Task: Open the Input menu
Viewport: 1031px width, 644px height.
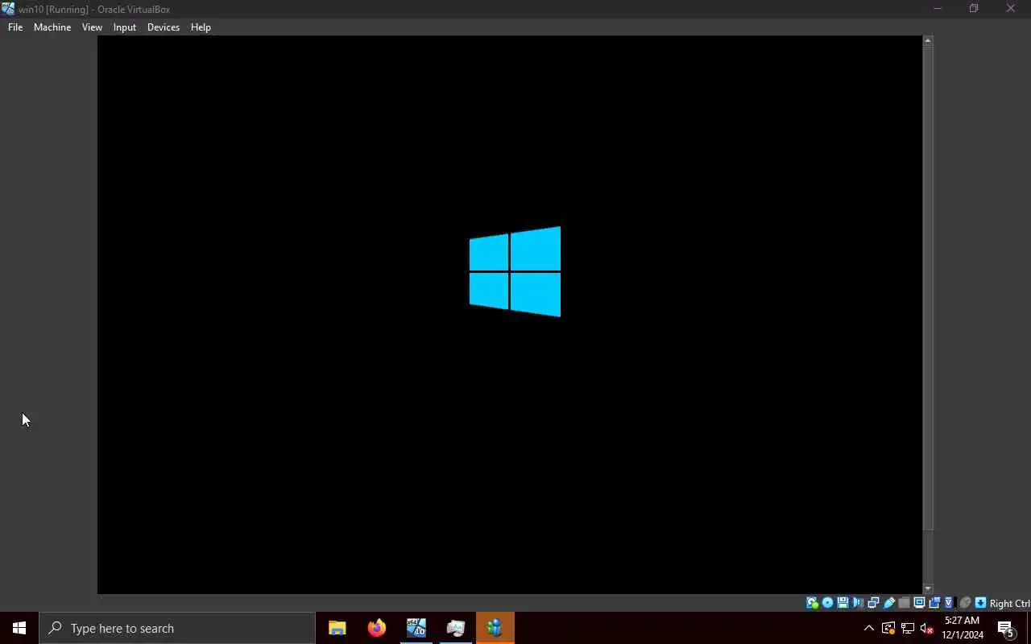Action: [x=125, y=27]
